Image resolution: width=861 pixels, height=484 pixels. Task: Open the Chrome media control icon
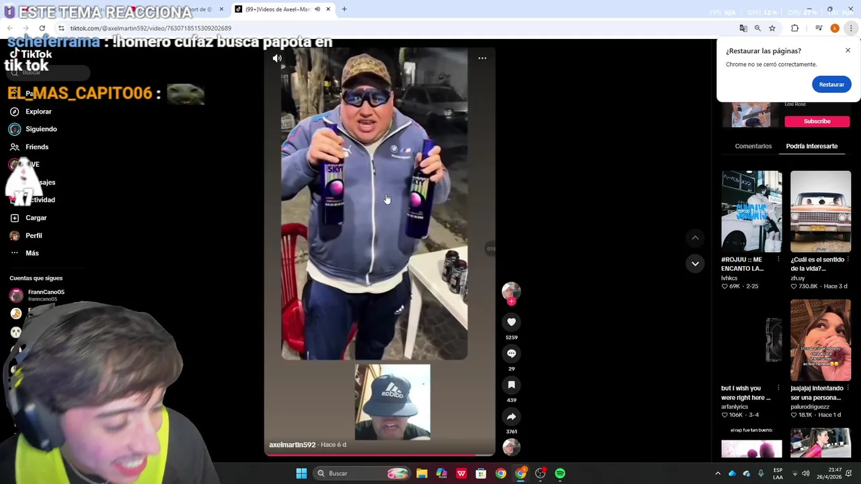pyautogui.click(x=819, y=28)
